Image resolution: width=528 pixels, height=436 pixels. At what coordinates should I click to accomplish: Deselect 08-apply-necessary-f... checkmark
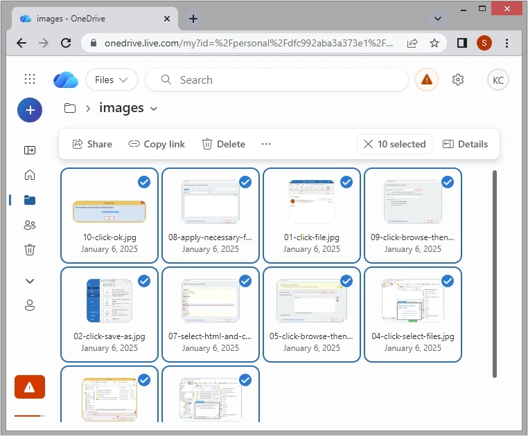pos(245,182)
